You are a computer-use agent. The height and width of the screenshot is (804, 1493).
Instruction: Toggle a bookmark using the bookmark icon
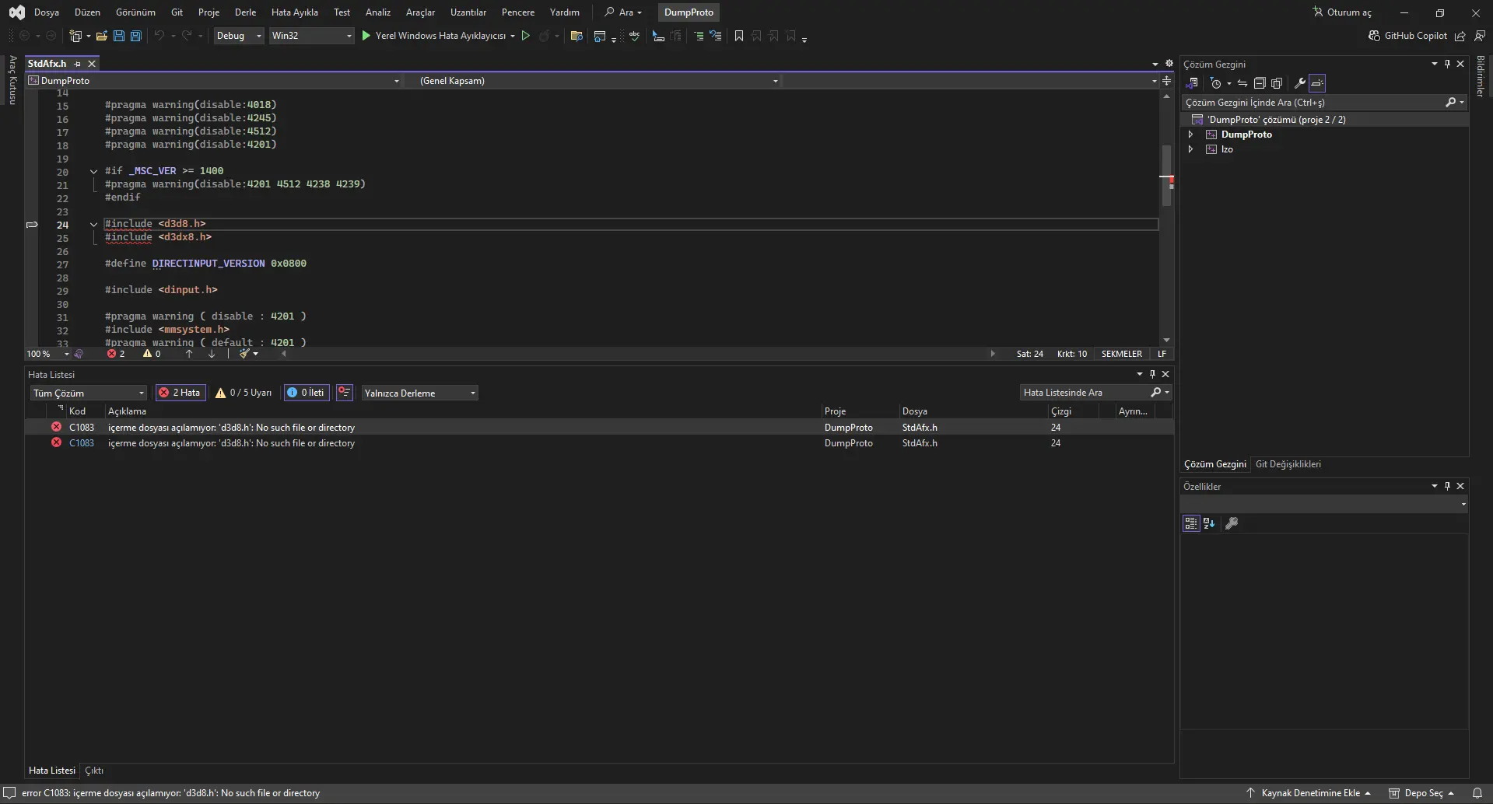[738, 36]
